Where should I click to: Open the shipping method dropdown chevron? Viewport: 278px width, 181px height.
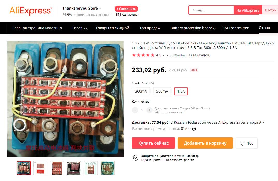pyautogui.click(x=263, y=122)
